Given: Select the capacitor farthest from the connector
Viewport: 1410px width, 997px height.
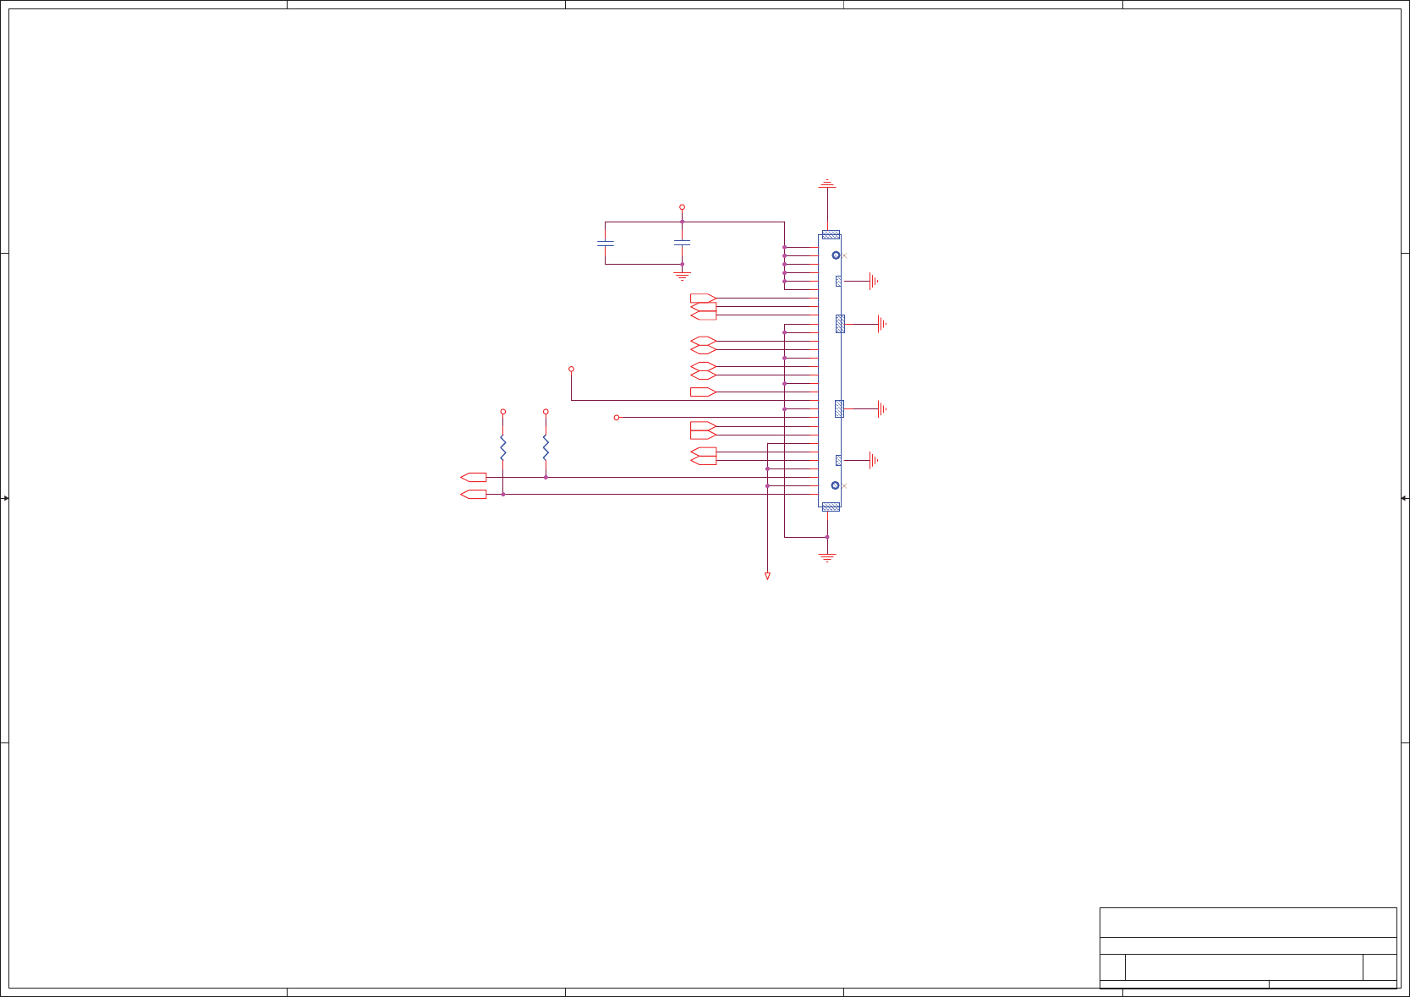Looking at the screenshot, I should click(605, 243).
